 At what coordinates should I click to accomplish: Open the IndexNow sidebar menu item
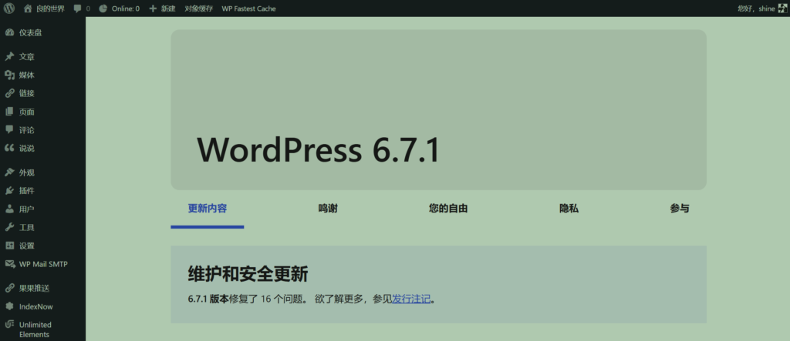[35, 306]
